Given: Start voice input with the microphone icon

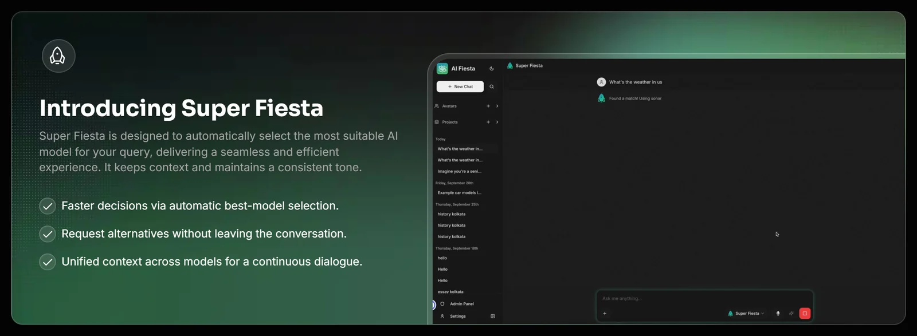Looking at the screenshot, I should (x=778, y=314).
